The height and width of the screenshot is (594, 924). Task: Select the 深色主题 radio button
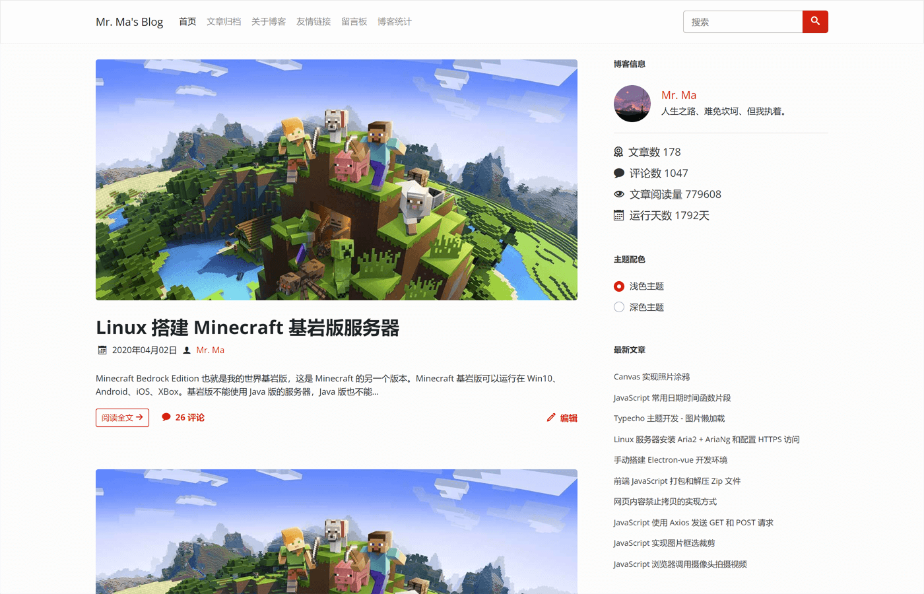[x=619, y=307]
